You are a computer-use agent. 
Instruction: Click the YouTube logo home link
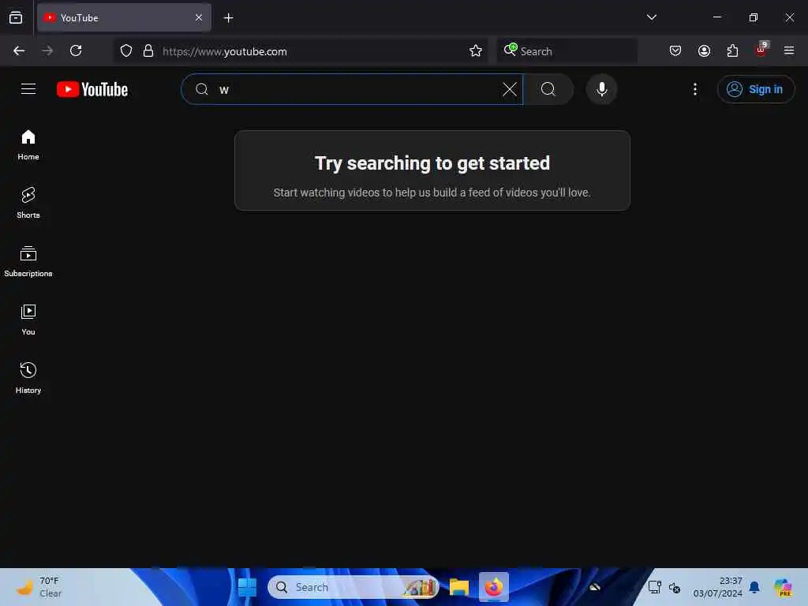pos(92,89)
